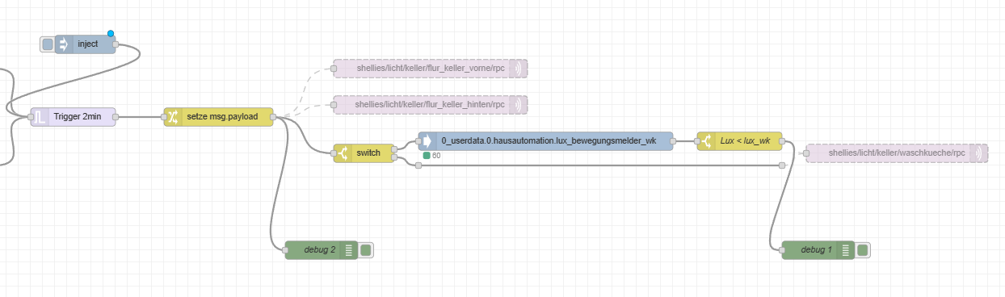1005x297 pixels.
Task: Click the junction point after the switch node
Action: (418, 165)
